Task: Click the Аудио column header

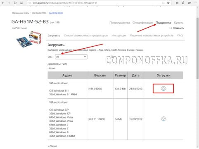Action: pyautogui.click(x=67, y=75)
